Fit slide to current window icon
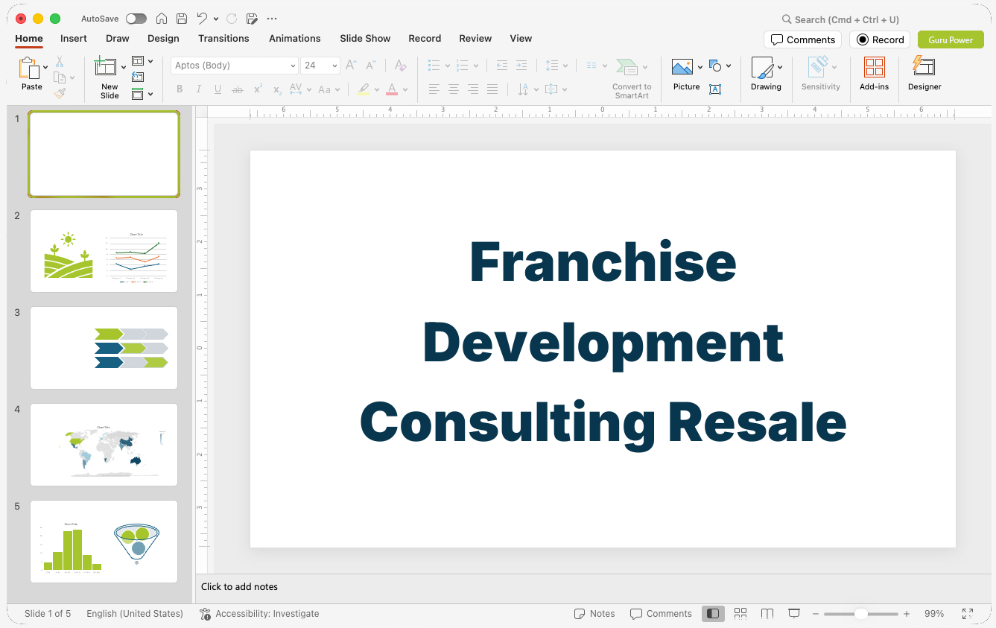The height and width of the screenshot is (628, 996). (968, 614)
